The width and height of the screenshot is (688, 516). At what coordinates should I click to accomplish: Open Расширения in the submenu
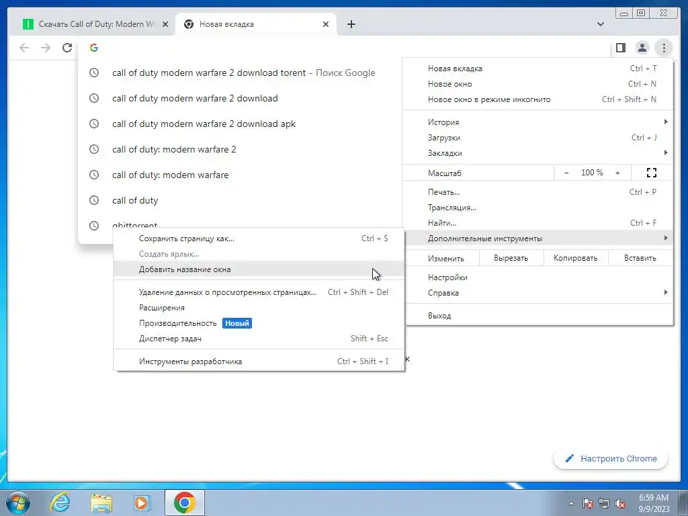259,308
